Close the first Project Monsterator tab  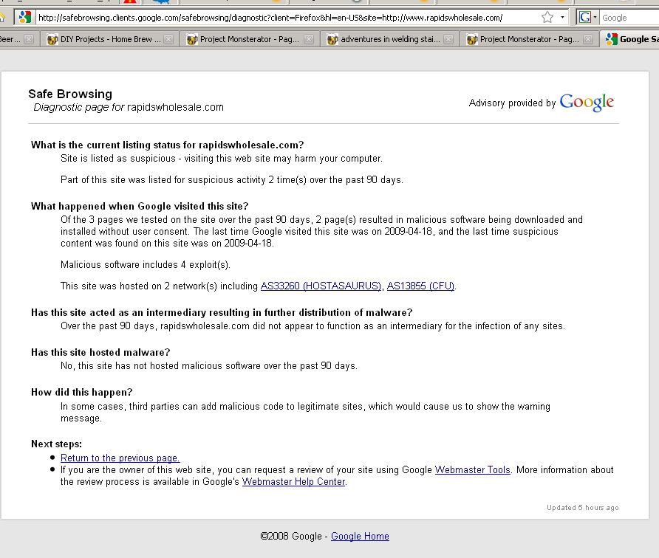click(309, 39)
